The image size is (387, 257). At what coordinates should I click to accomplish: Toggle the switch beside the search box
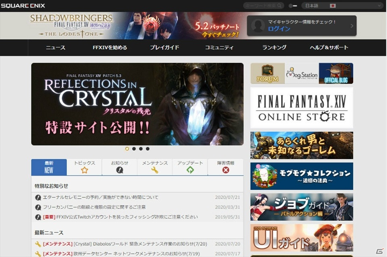[x=293, y=6]
